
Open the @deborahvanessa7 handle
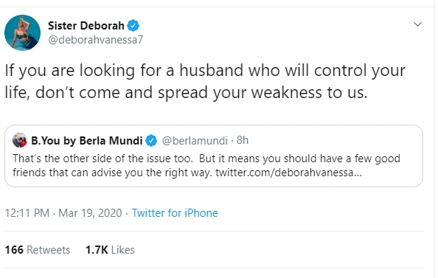tap(96, 40)
